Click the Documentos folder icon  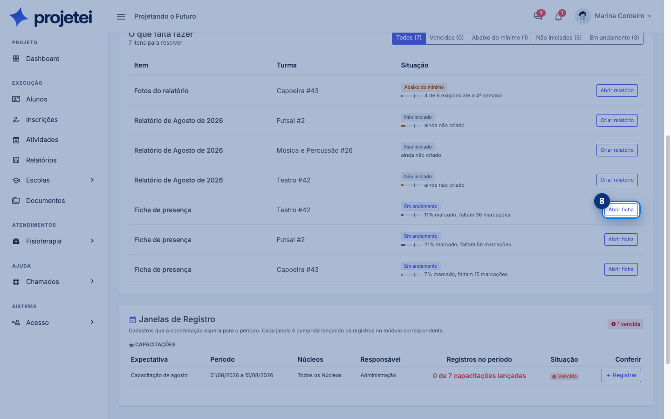pyautogui.click(x=16, y=201)
